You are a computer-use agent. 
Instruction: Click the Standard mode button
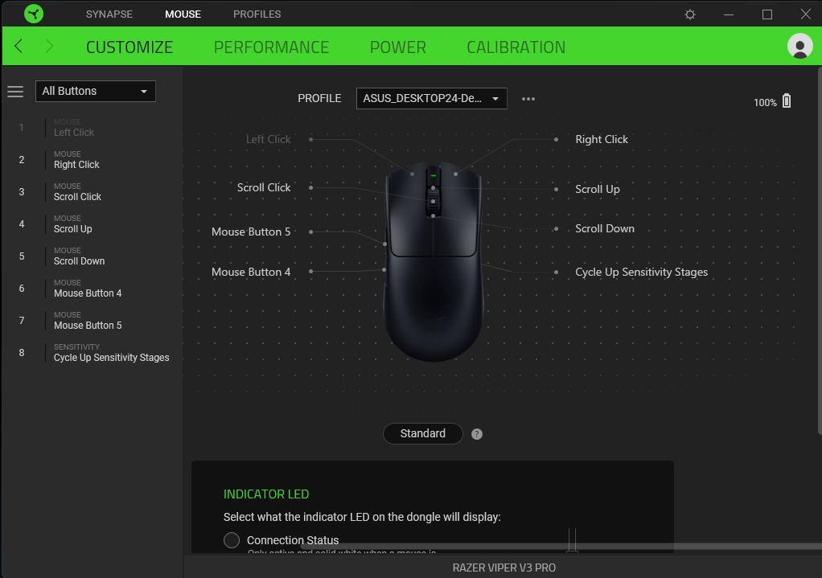tap(422, 434)
